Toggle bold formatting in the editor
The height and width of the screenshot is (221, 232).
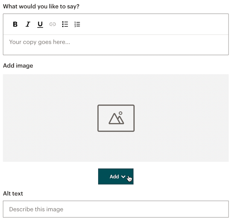15,24
